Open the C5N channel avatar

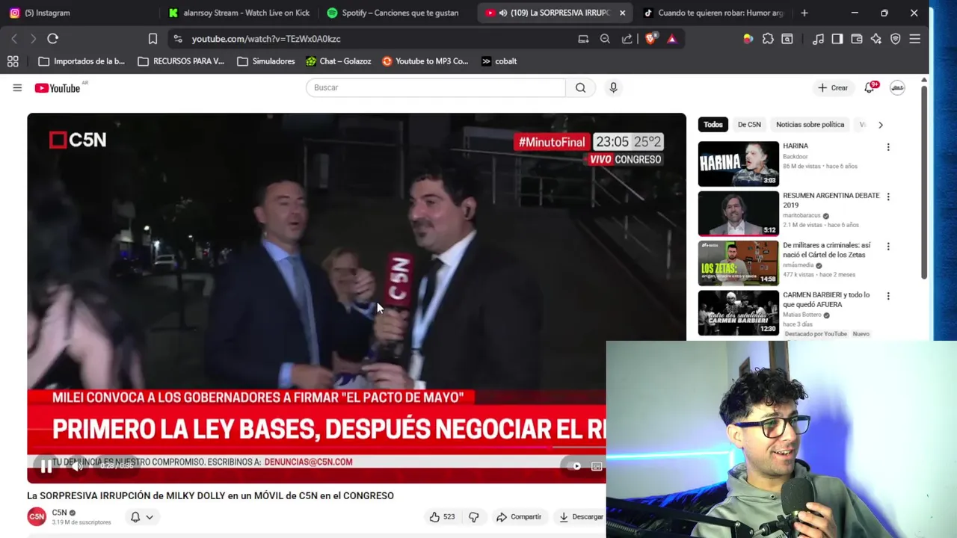36,516
